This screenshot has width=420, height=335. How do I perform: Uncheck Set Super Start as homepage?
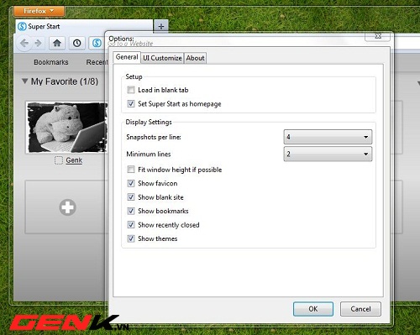[131, 104]
